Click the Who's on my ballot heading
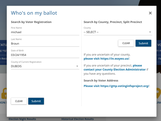The image size is (161, 121). (x=34, y=13)
